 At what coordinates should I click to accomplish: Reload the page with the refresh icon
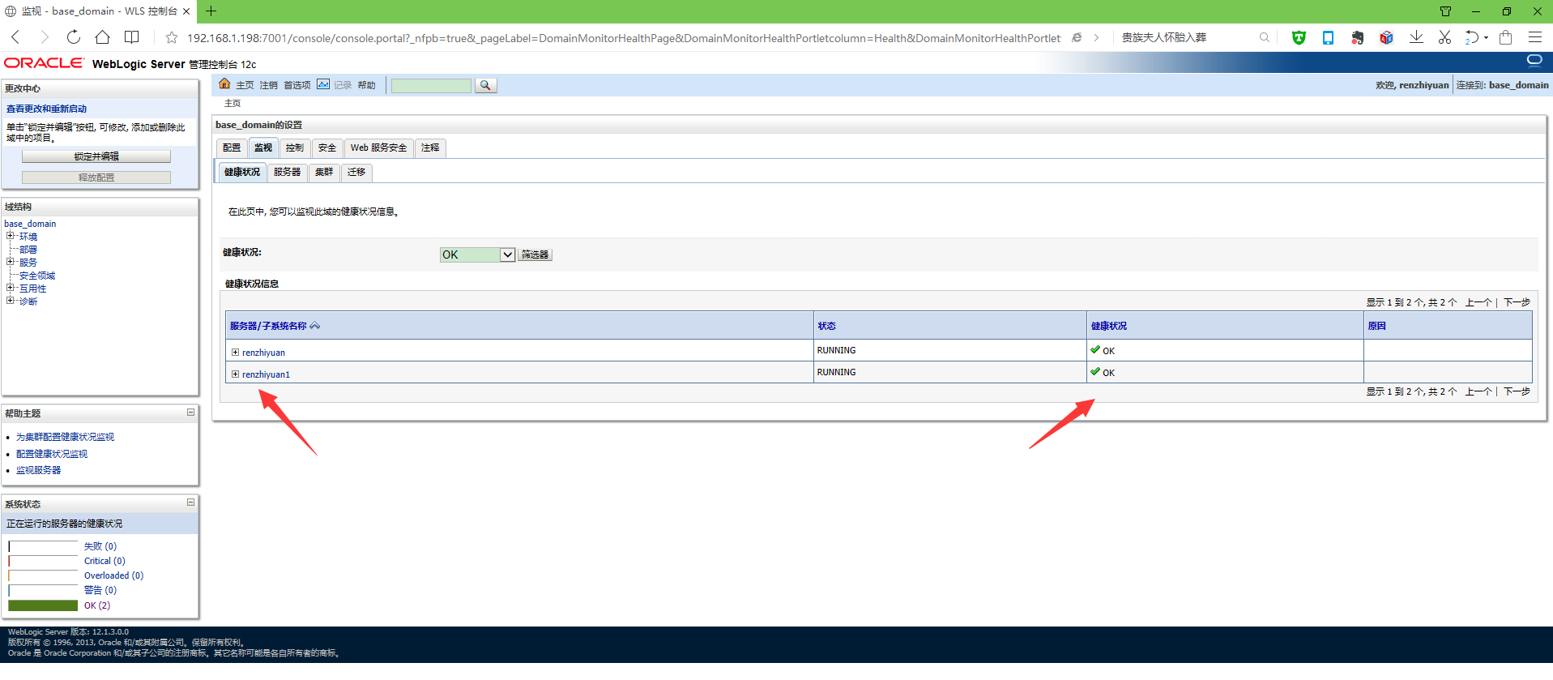point(74,36)
